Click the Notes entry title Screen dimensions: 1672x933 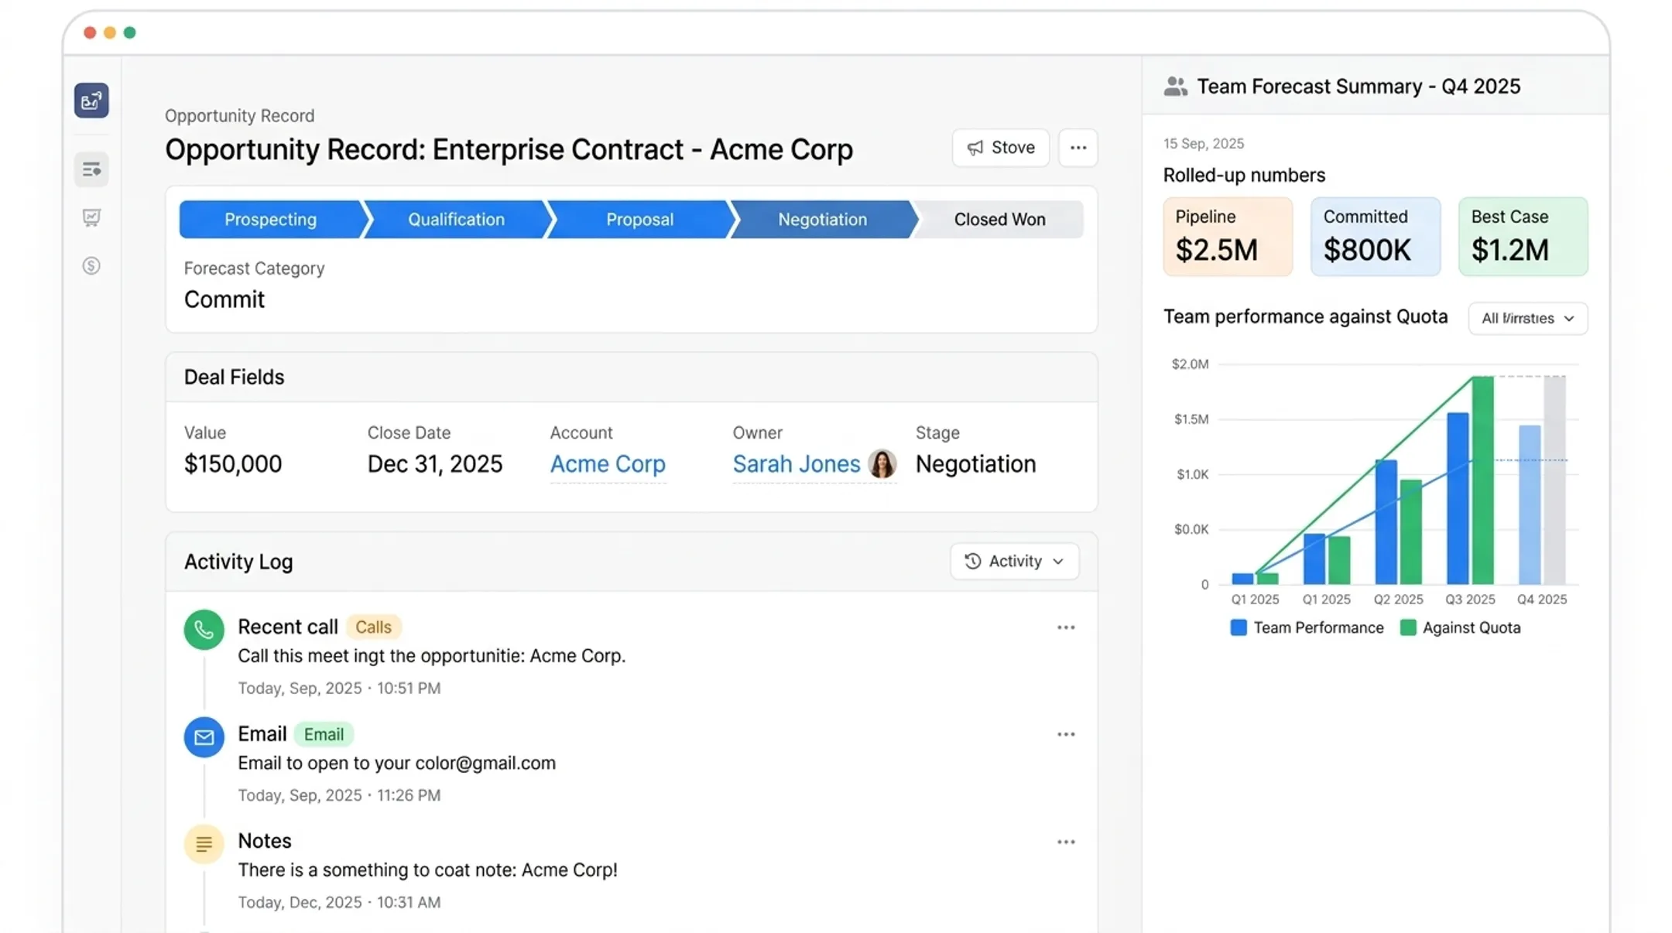pyautogui.click(x=265, y=842)
